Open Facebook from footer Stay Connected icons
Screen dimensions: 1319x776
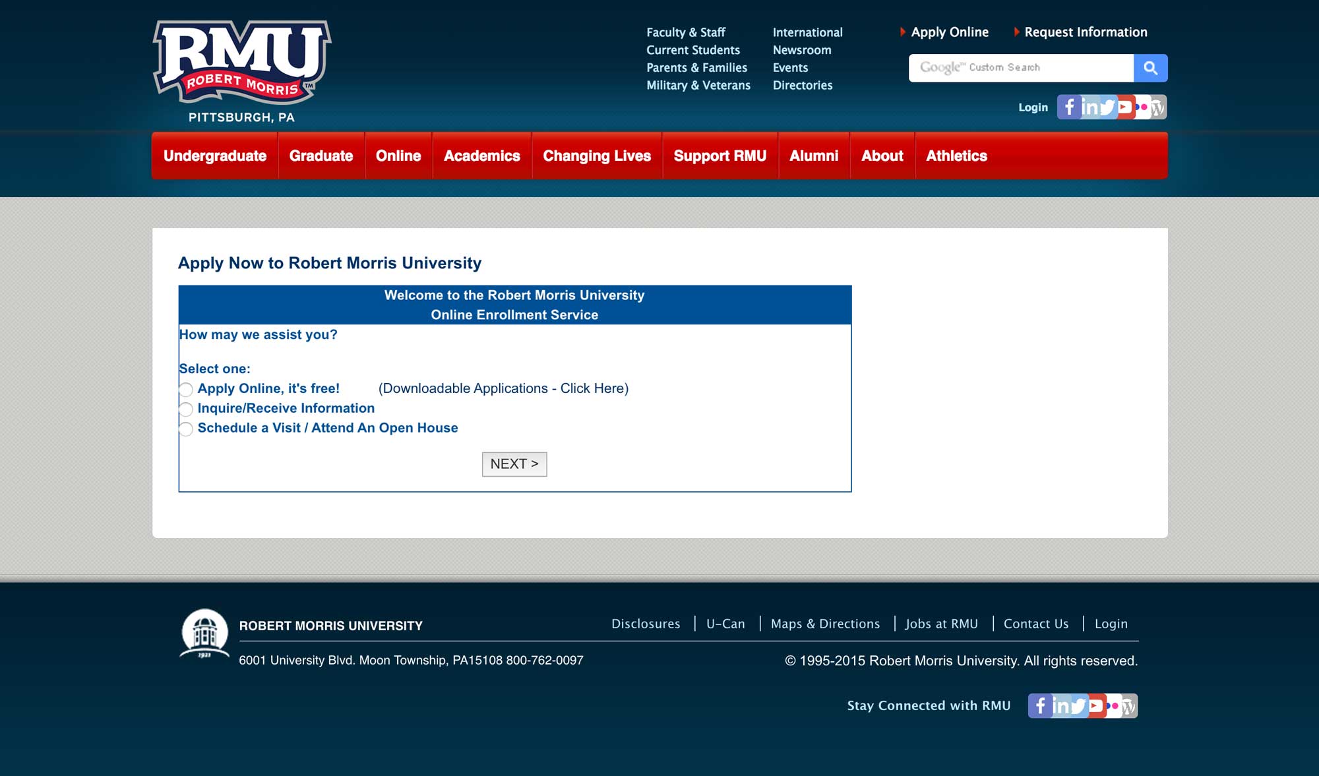[x=1039, y=705]
